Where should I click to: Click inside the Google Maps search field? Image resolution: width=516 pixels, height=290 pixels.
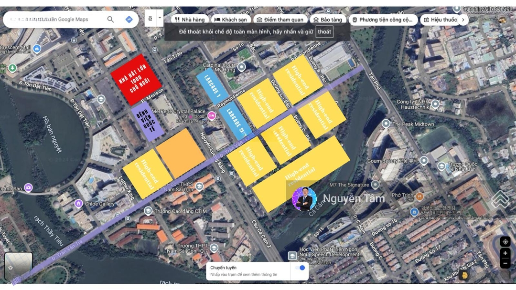coord(53,20)
